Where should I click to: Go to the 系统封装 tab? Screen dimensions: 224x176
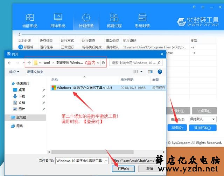142,21
